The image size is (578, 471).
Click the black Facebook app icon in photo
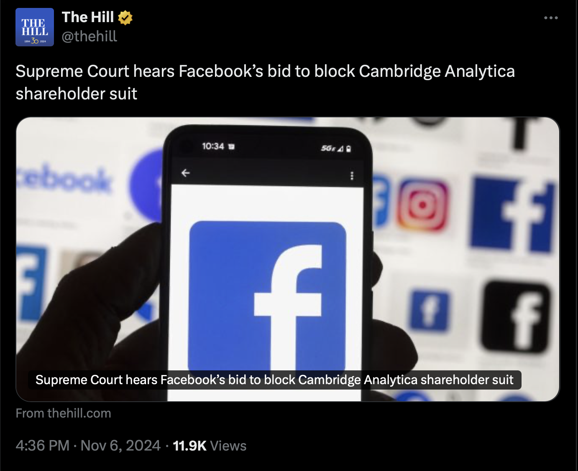pyautogui.click(x=517, y=317)
